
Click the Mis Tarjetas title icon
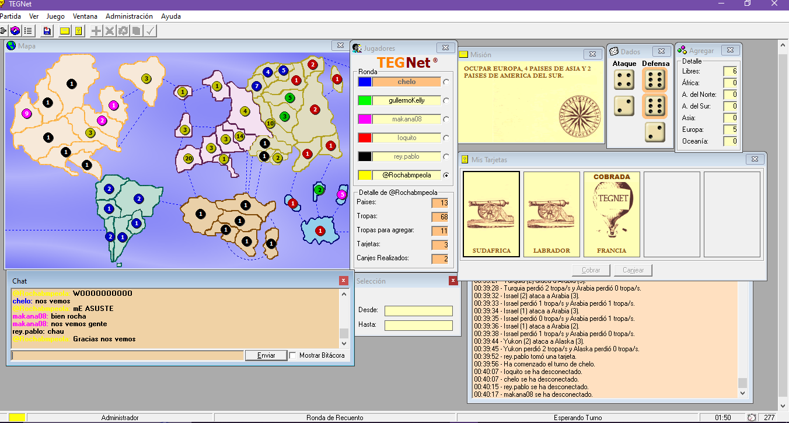click(x=465, y=159)
